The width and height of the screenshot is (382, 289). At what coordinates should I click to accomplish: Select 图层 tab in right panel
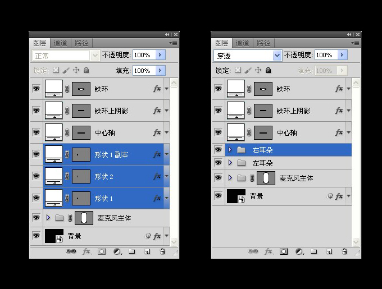coord(222,43)
